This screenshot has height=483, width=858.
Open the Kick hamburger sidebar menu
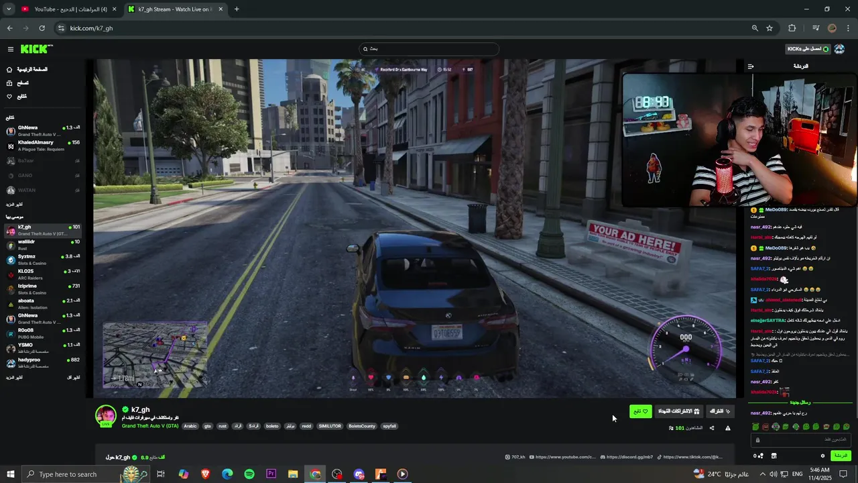point(10,49)
